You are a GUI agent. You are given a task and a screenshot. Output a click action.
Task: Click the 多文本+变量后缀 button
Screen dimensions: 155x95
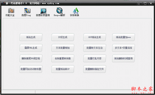click(123, 48)
